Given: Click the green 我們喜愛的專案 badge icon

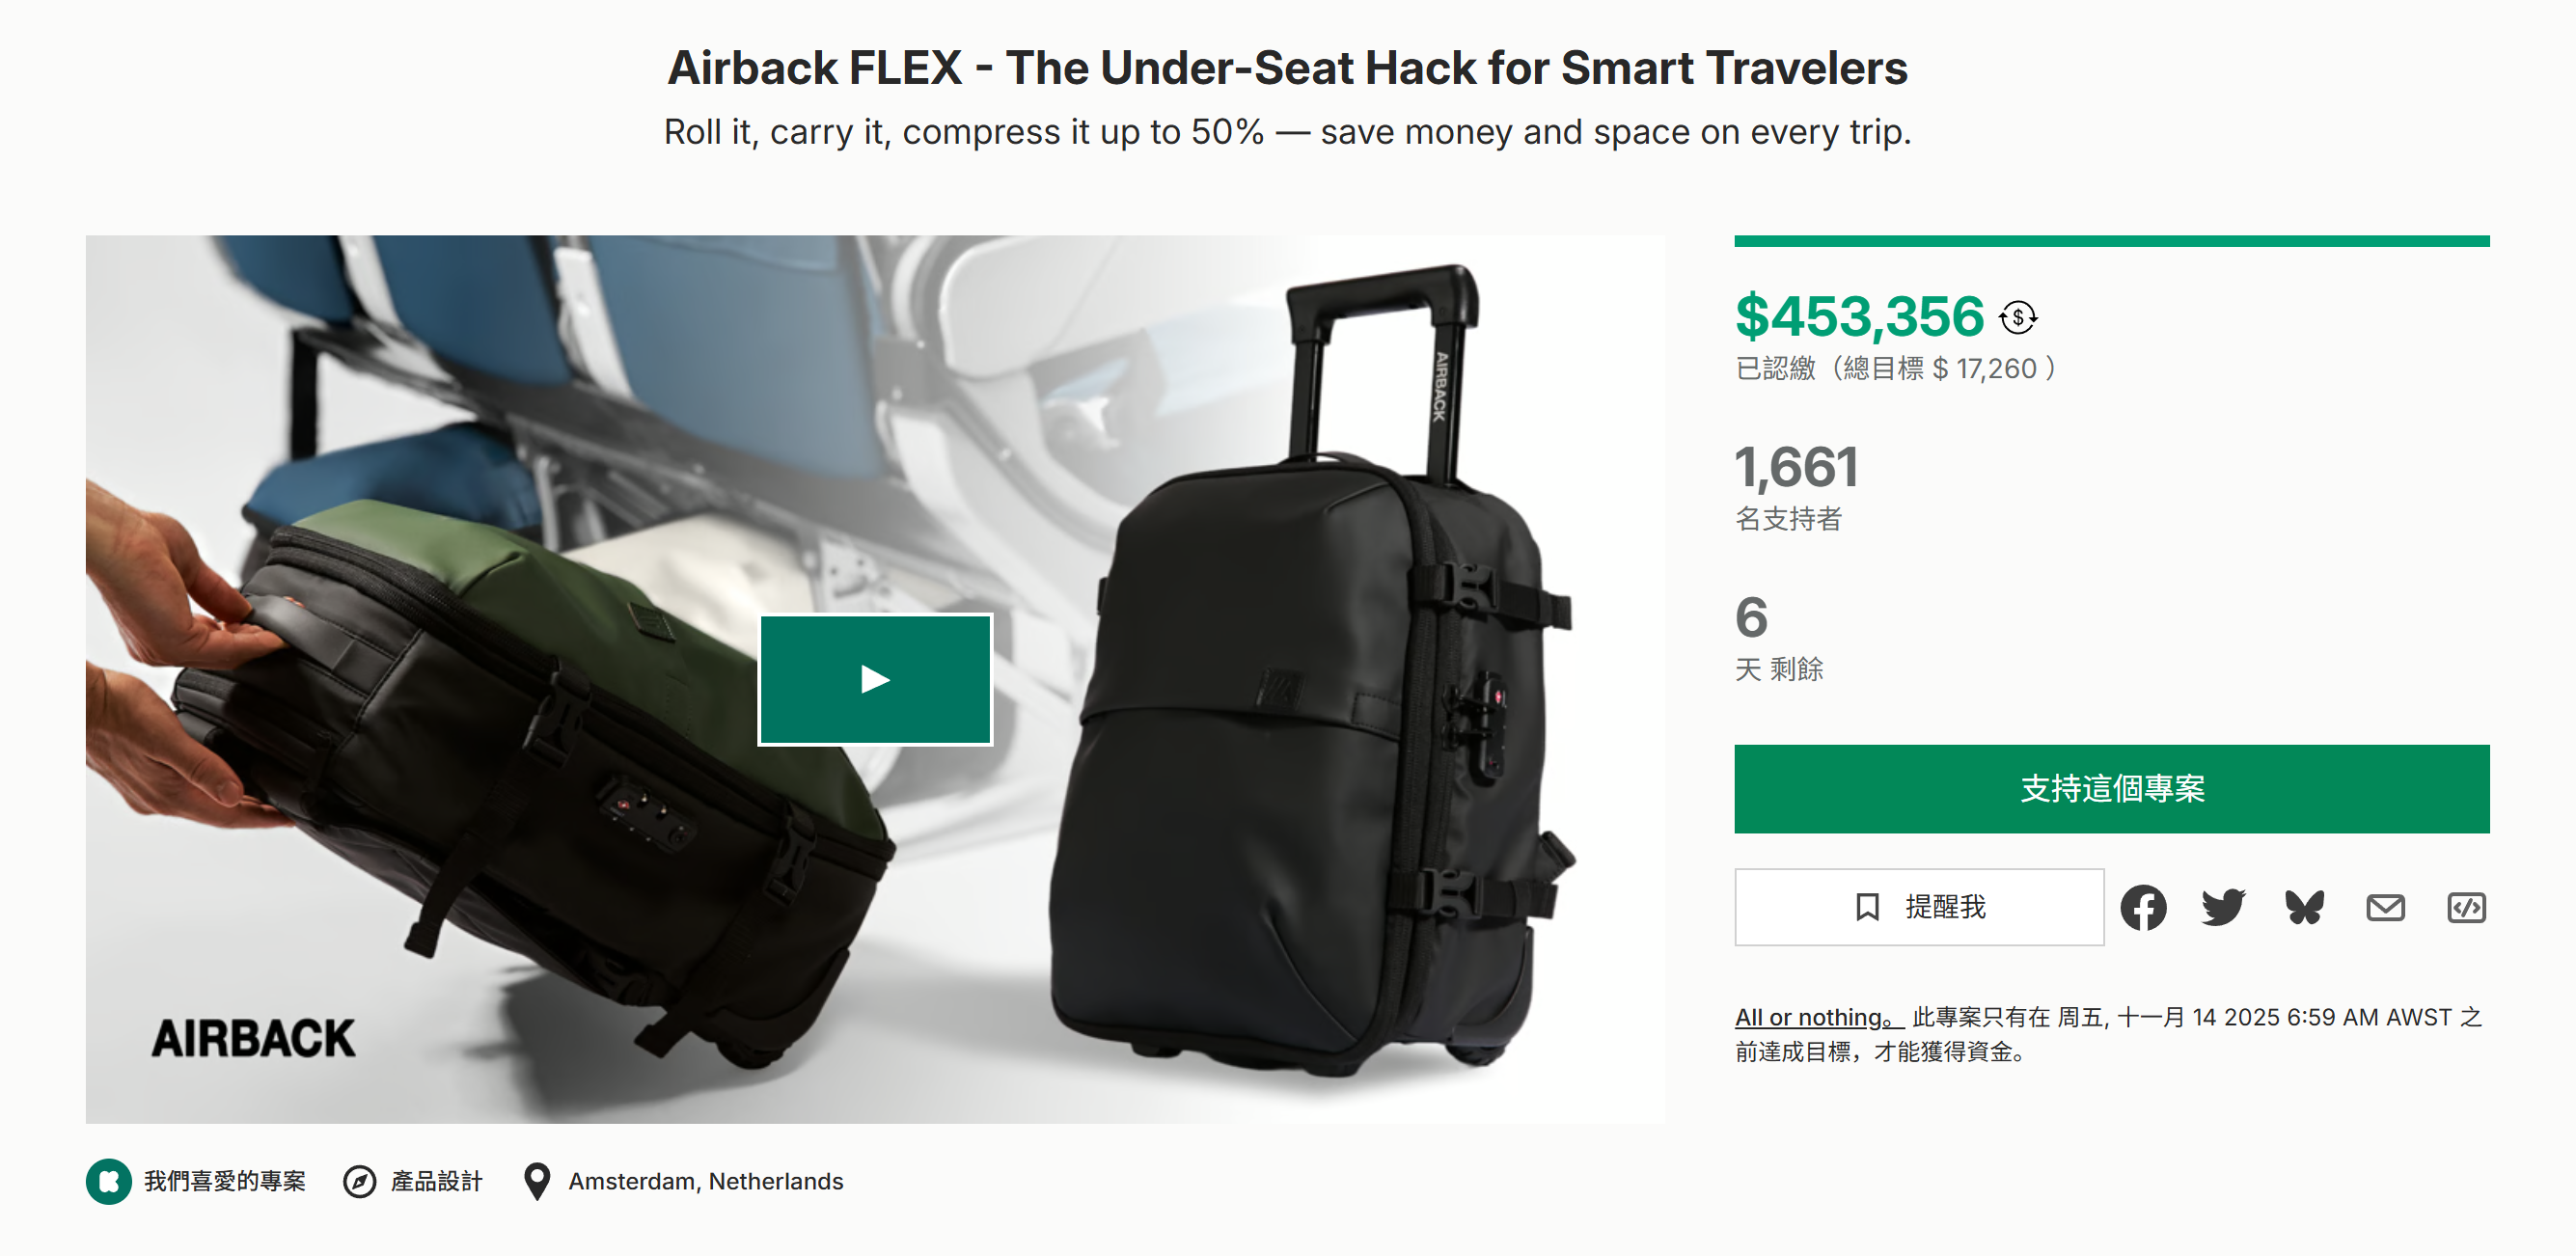Looking at the screenshot, I should tap(108, 1182).
